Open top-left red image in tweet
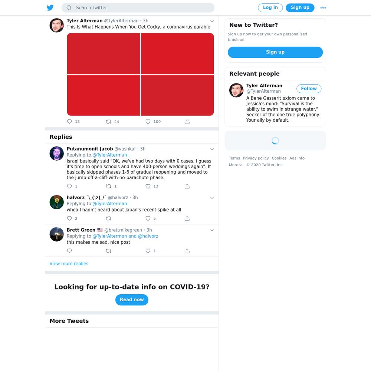 pos(104,53)
